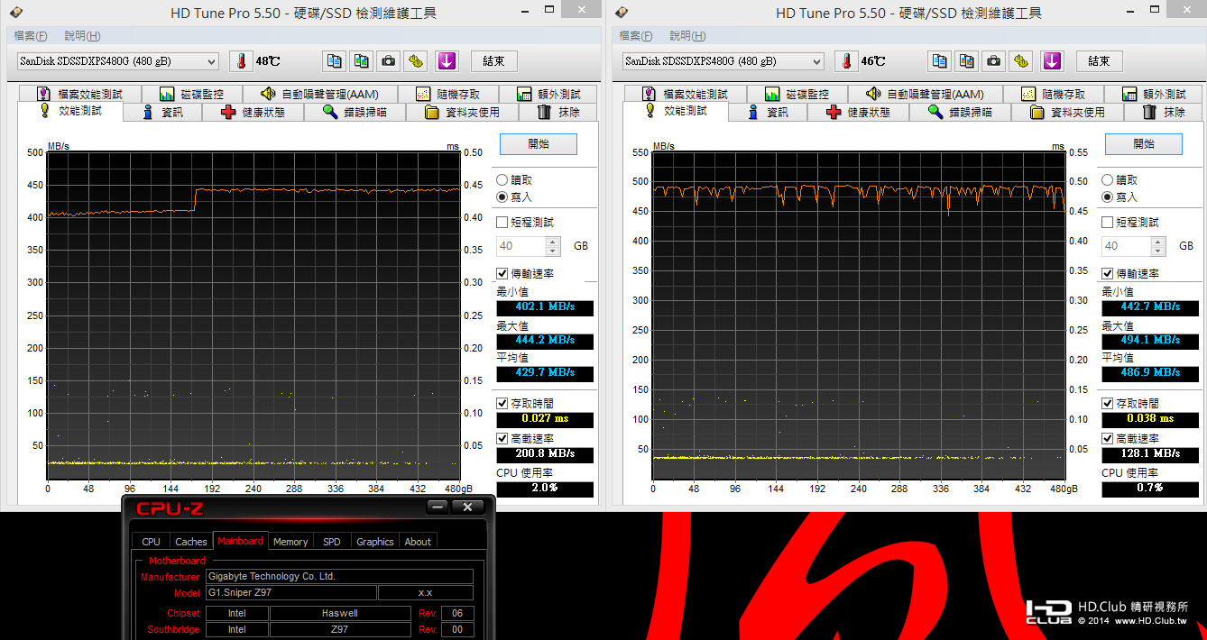Open 健康狀態 tab in 48℃ window
This screenshot has width=1207, height=640.
point(253,112)
